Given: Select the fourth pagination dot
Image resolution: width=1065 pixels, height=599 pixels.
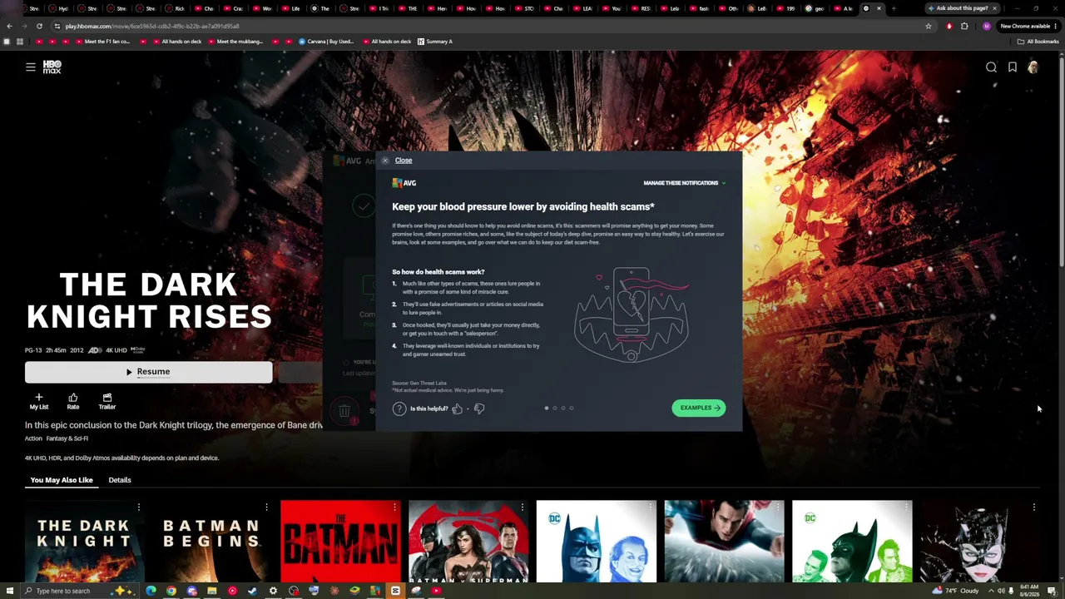Looking at the screenshot, I should pos(572,408).
